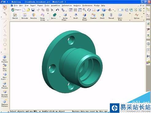Open the Assembly Navigator side tab
Image resolution: width=151 pixels, height=113 pixels.
tap(148, 9)
